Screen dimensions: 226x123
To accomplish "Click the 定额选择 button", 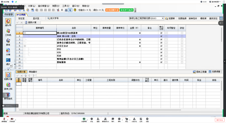I will coord(182,18).
